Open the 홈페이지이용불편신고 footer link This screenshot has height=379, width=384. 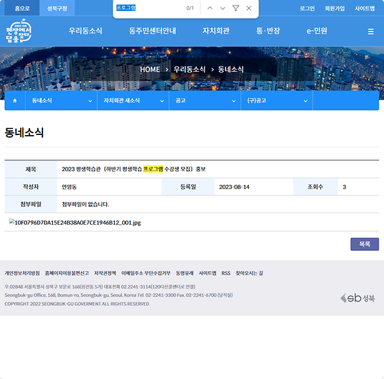[x=67, y=273]
